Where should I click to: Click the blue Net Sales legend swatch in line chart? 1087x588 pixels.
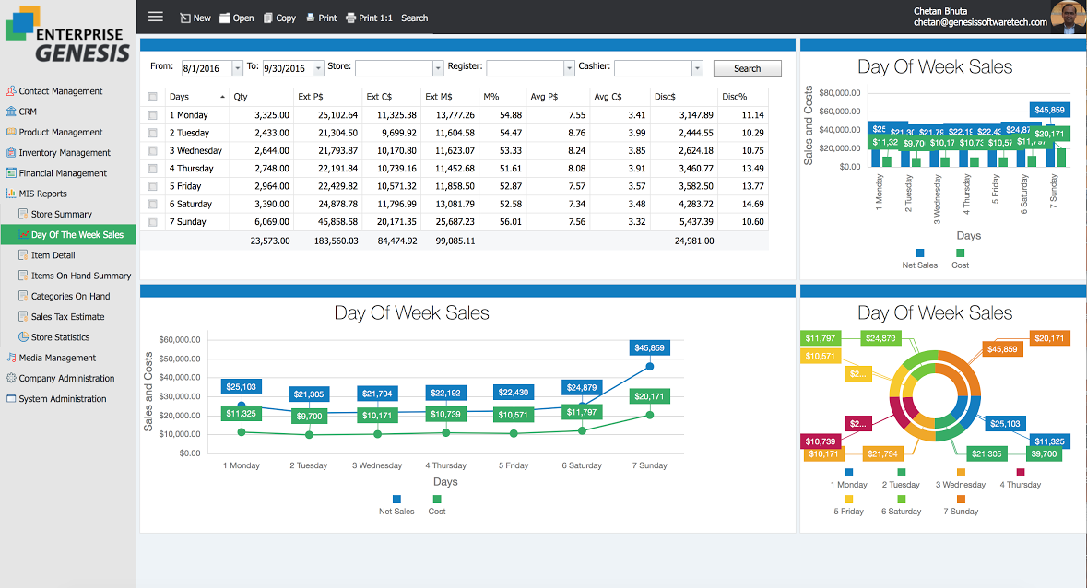(x=396, y=499)
